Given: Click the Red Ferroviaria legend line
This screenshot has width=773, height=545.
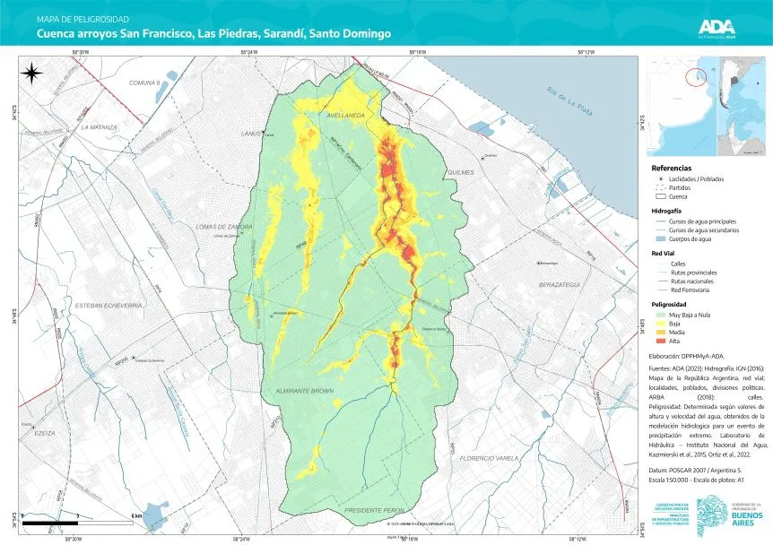Looking at the screenshot, I should [661, 290].
